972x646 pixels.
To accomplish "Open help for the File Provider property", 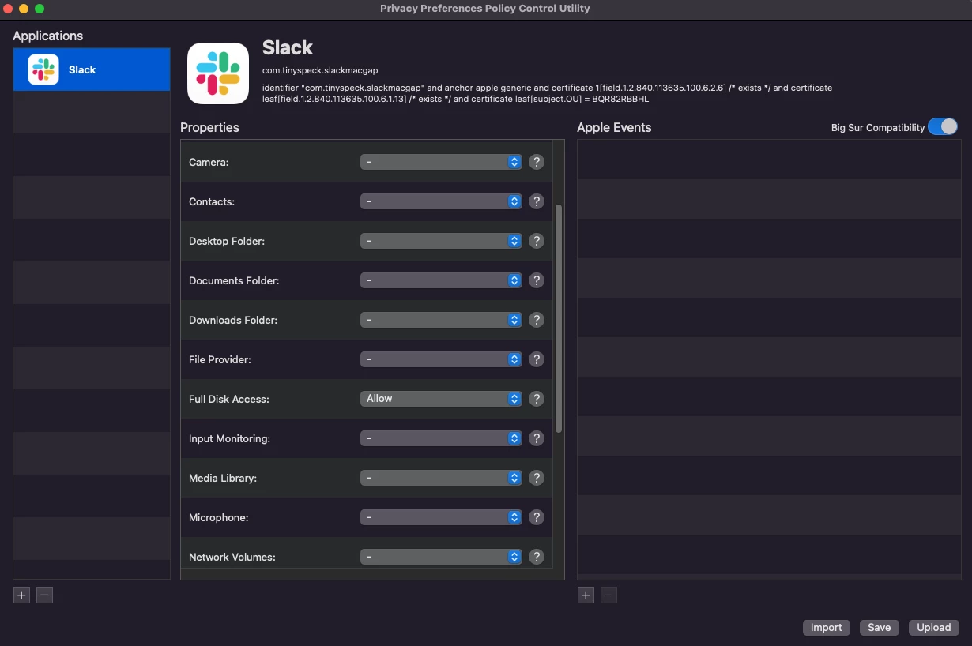I will (537, 359).
